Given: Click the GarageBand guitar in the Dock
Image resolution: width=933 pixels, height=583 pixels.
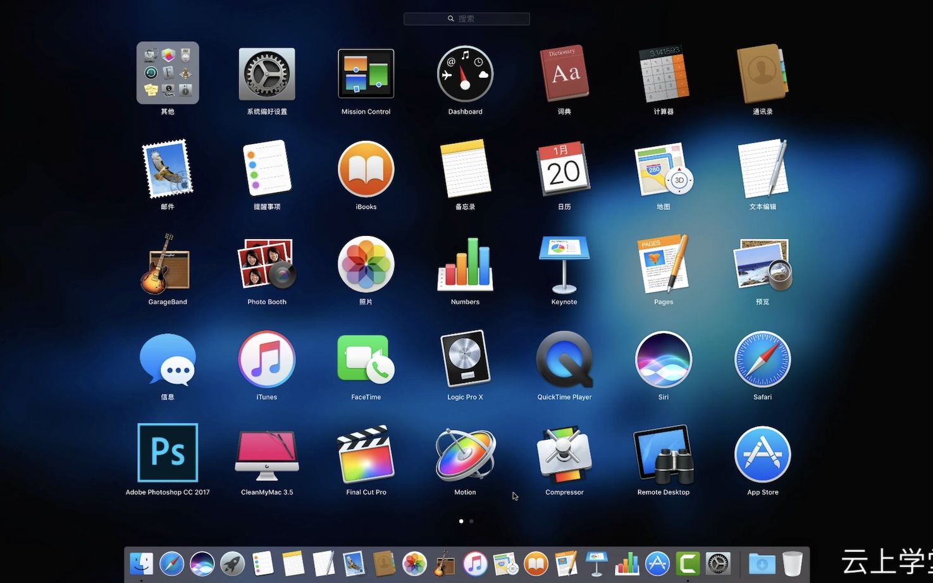Looking at the screenshot, I should click(x=445, y=563).
